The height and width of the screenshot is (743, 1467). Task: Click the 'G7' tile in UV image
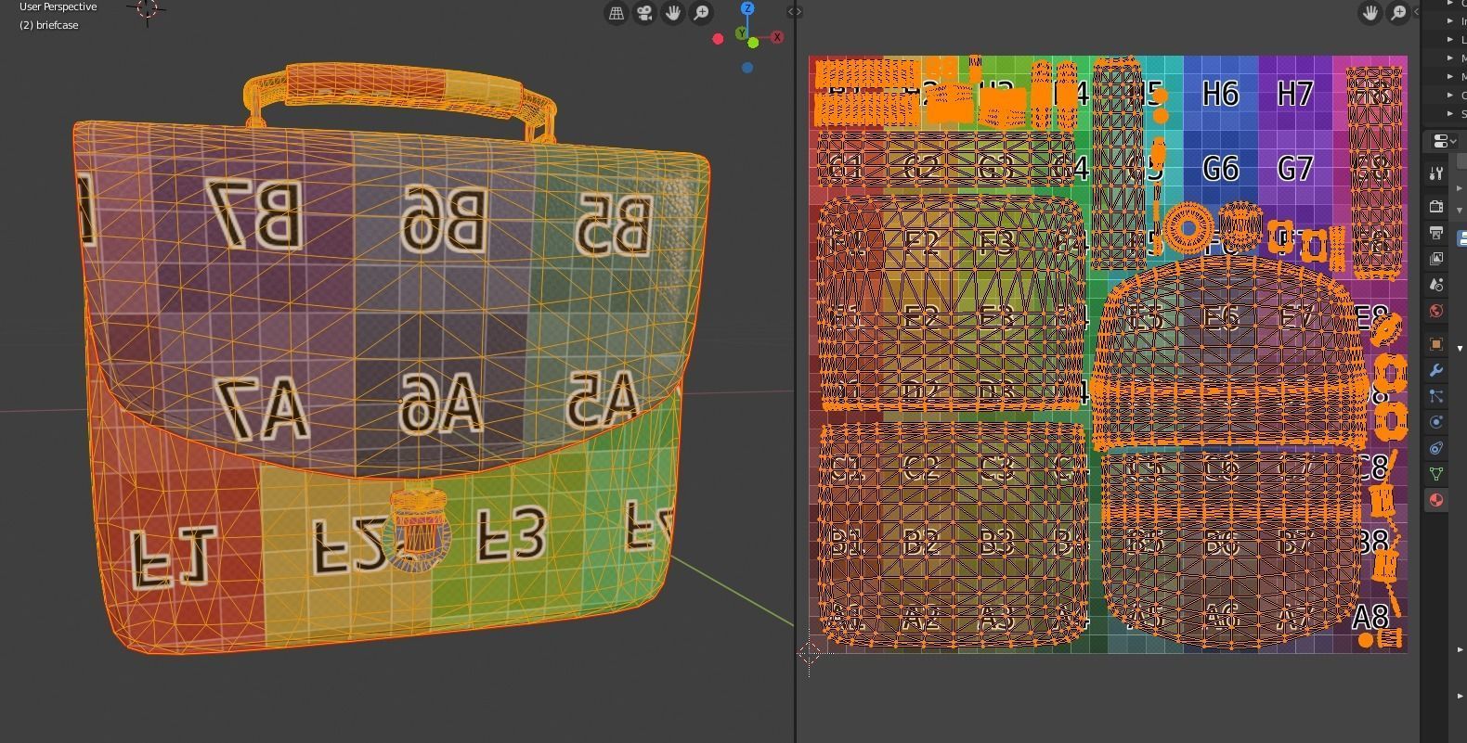coord(1295,168)
